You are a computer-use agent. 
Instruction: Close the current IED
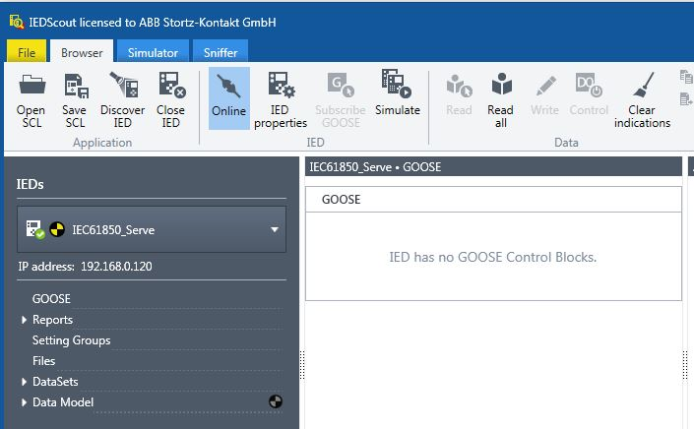[x=171, y=100]
